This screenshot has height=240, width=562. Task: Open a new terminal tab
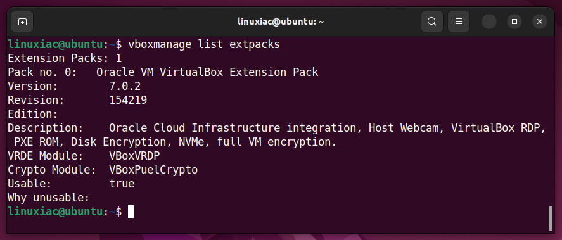(x=22, y=22)
